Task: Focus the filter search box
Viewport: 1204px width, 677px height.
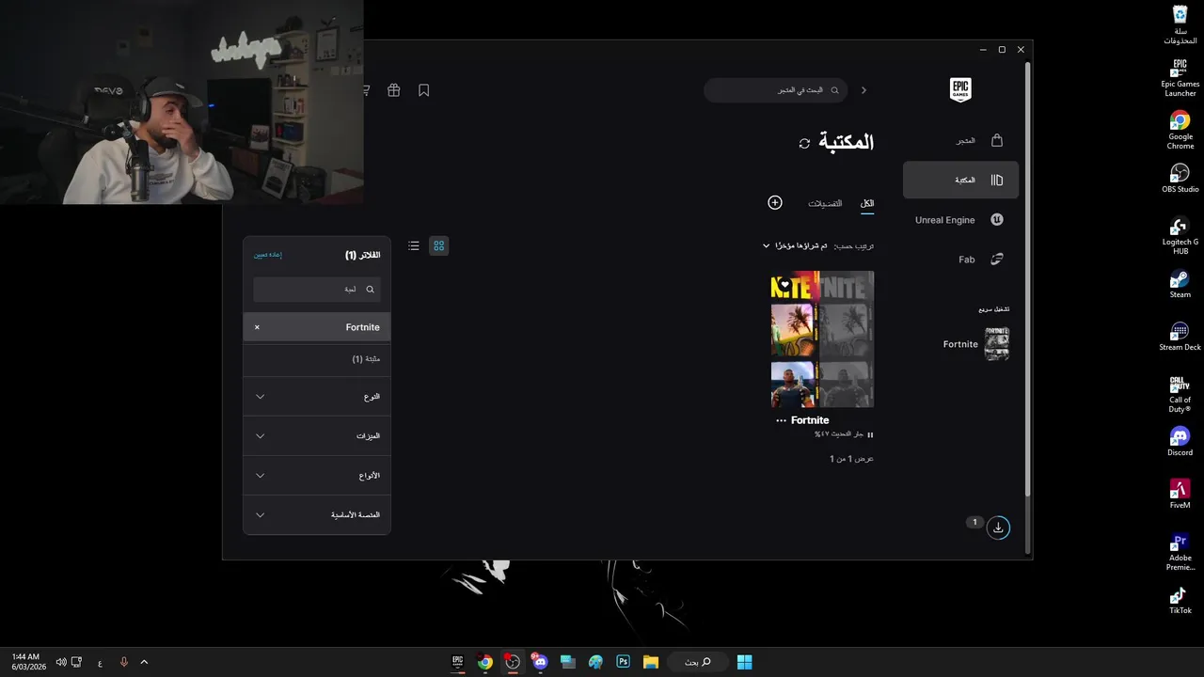Action: (x=317, y=290)
